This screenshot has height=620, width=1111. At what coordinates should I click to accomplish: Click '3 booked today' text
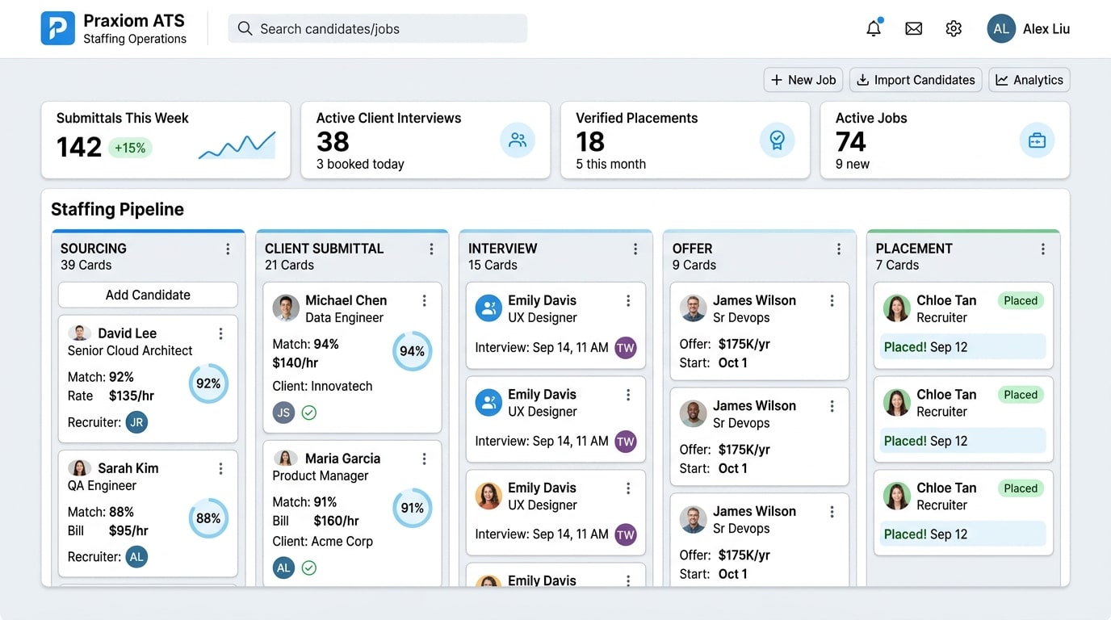(360, 164)
